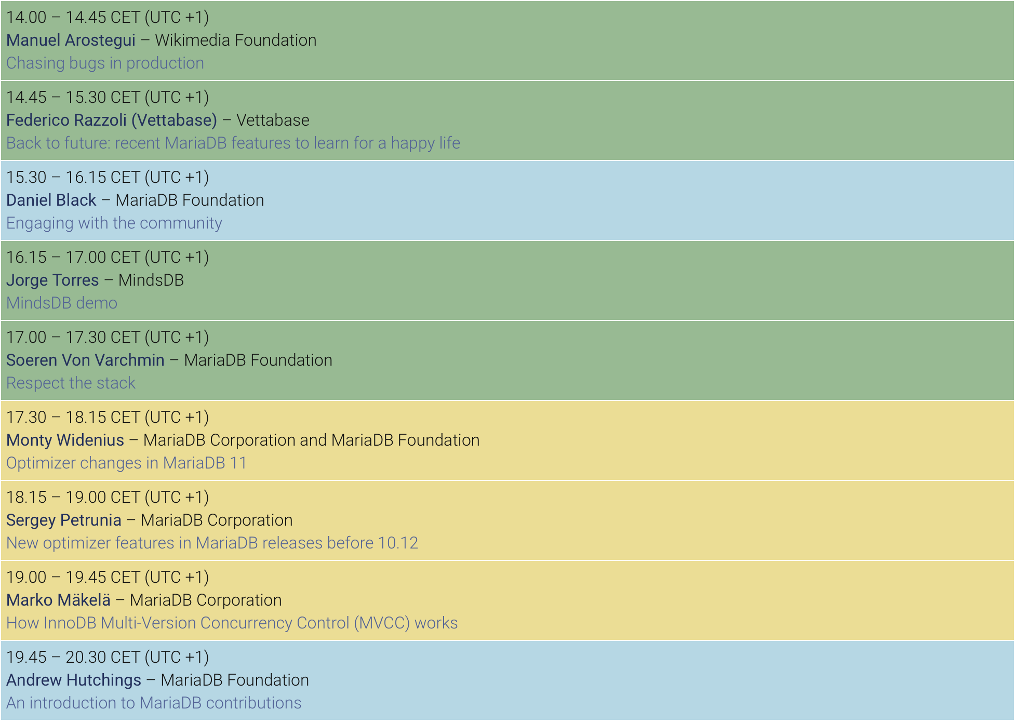
Task: Open 'Back to future: recent MariaDB features' talk
Action: [233, 143]
